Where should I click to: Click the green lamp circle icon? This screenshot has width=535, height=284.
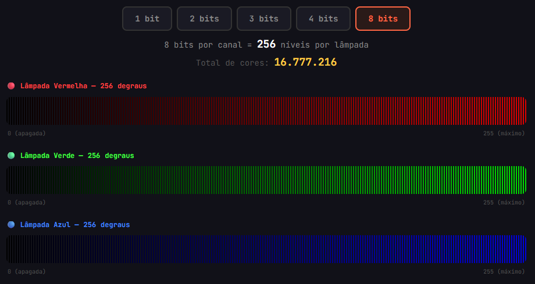click(11, 156)
